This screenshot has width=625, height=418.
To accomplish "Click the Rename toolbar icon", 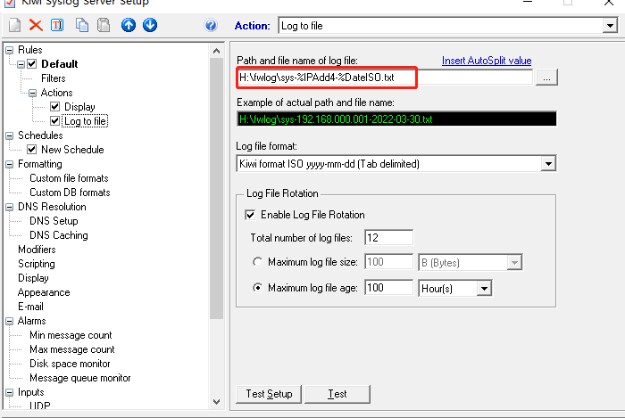I will [x=57, y=26].
